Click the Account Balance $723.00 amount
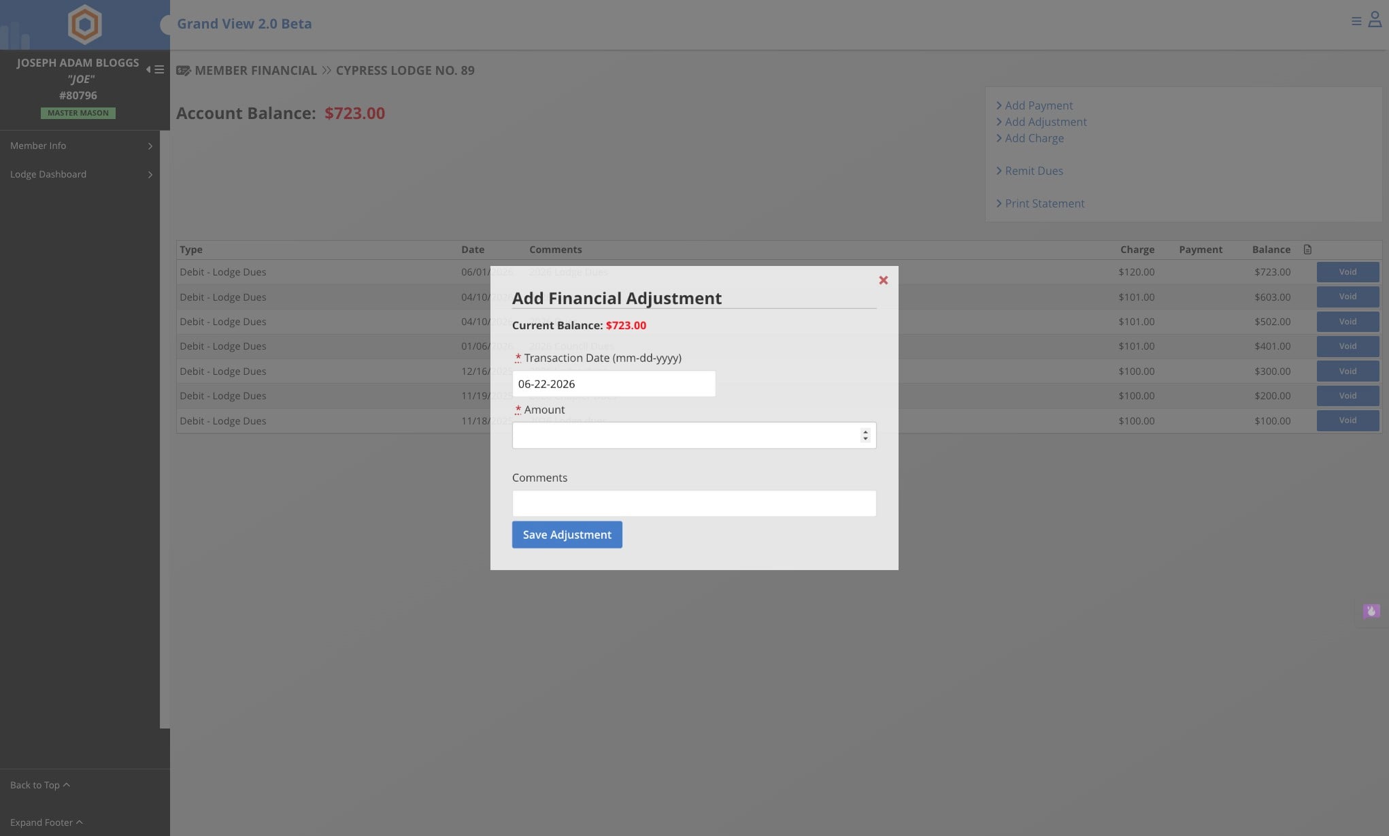Image resolution: width=1389 pixels, height=836 pixels. [x=354, y=114]
